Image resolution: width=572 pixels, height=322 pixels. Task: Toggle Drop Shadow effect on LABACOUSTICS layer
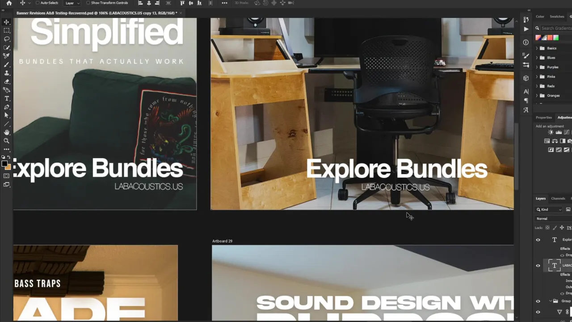coord(562,293)
